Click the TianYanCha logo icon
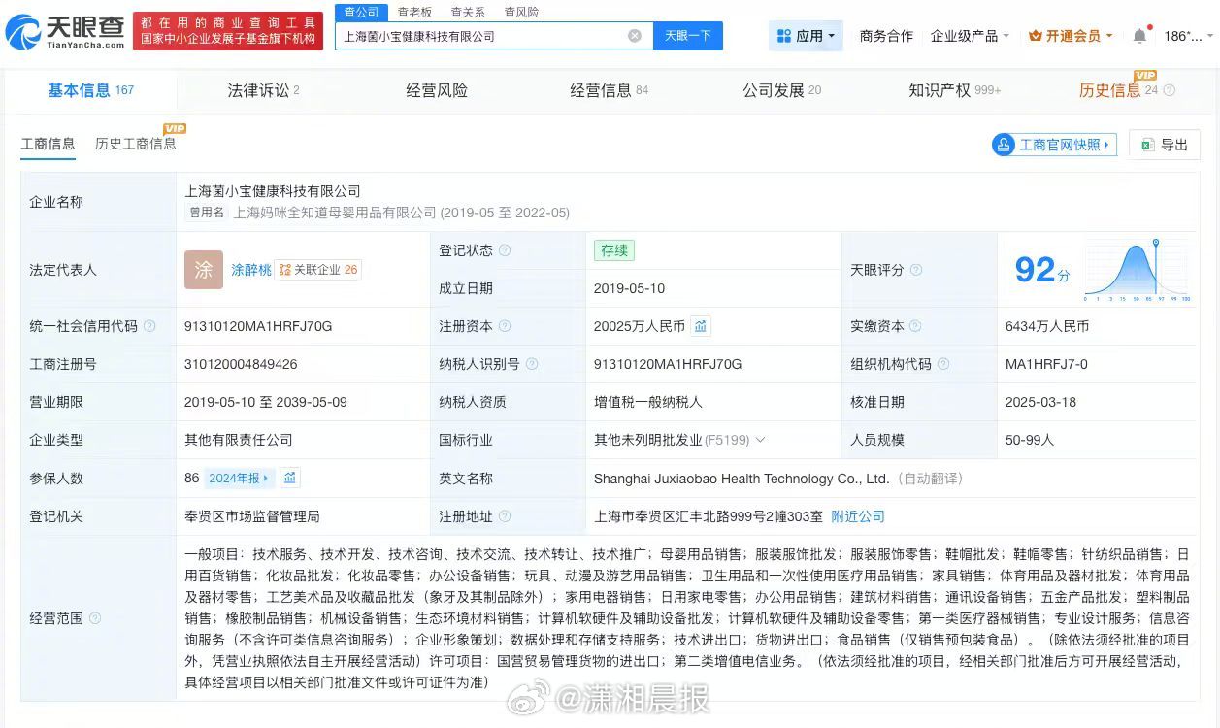The width and height of the screenshot is (1220, 728). coord(23,32)
